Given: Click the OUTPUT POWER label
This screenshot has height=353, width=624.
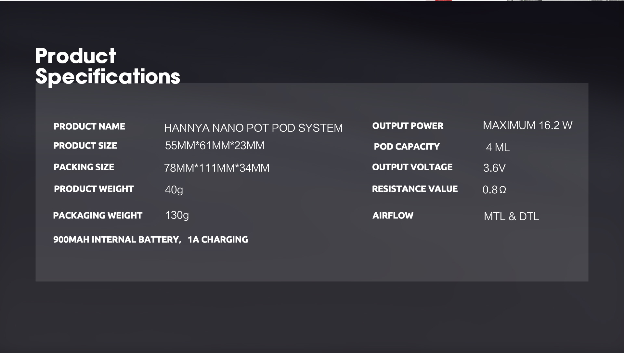Looking at the screenshot, I should tap(408, 126).
